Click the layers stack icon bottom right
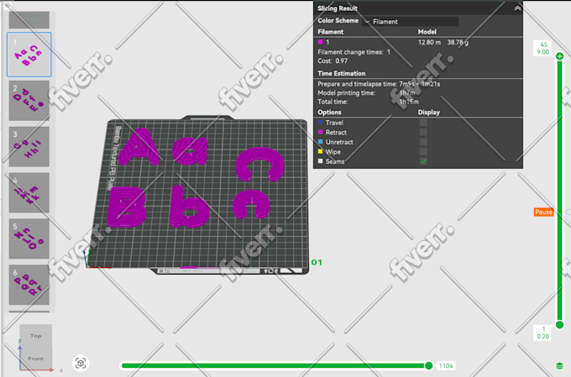Image resolution: width=571 pixels, height=377 pixels. pyautogui.click(x=560, y=366)
